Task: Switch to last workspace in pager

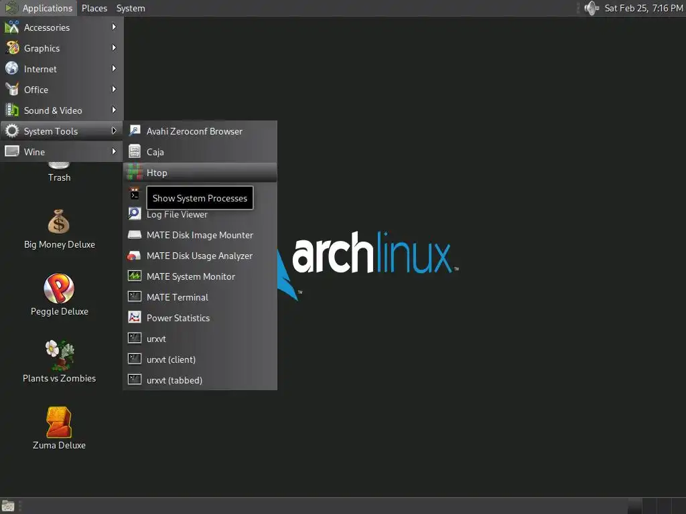Action: (679, 506)
